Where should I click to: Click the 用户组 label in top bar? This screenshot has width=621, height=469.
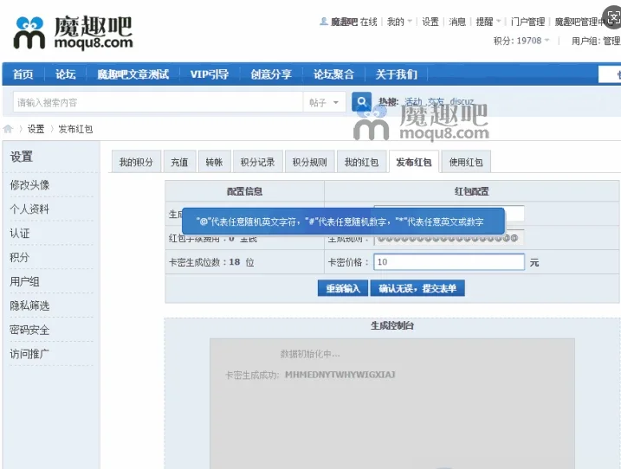pyautogui.click(x=585, y=41)
